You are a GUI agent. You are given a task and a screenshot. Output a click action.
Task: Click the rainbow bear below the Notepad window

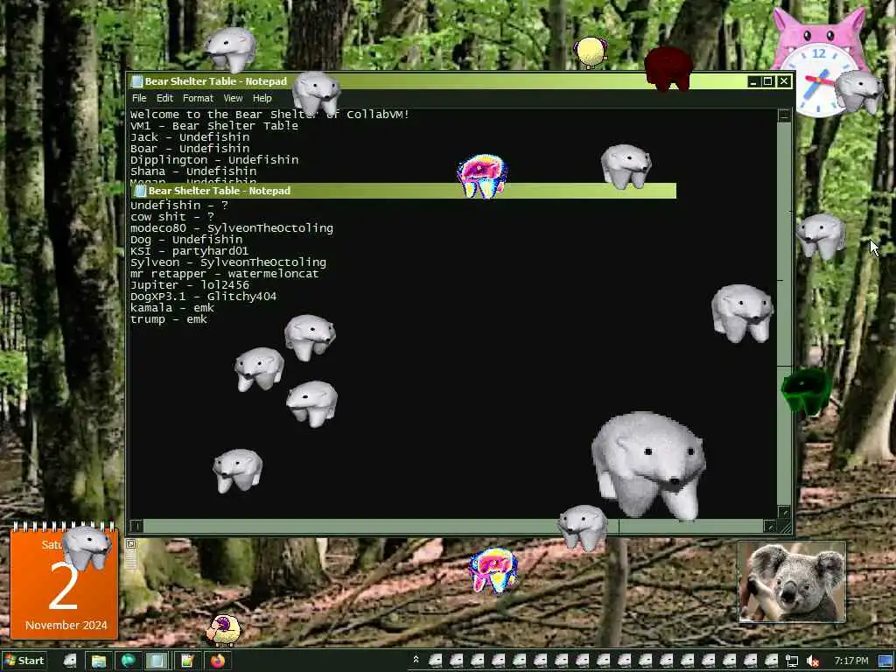[493, 569]
